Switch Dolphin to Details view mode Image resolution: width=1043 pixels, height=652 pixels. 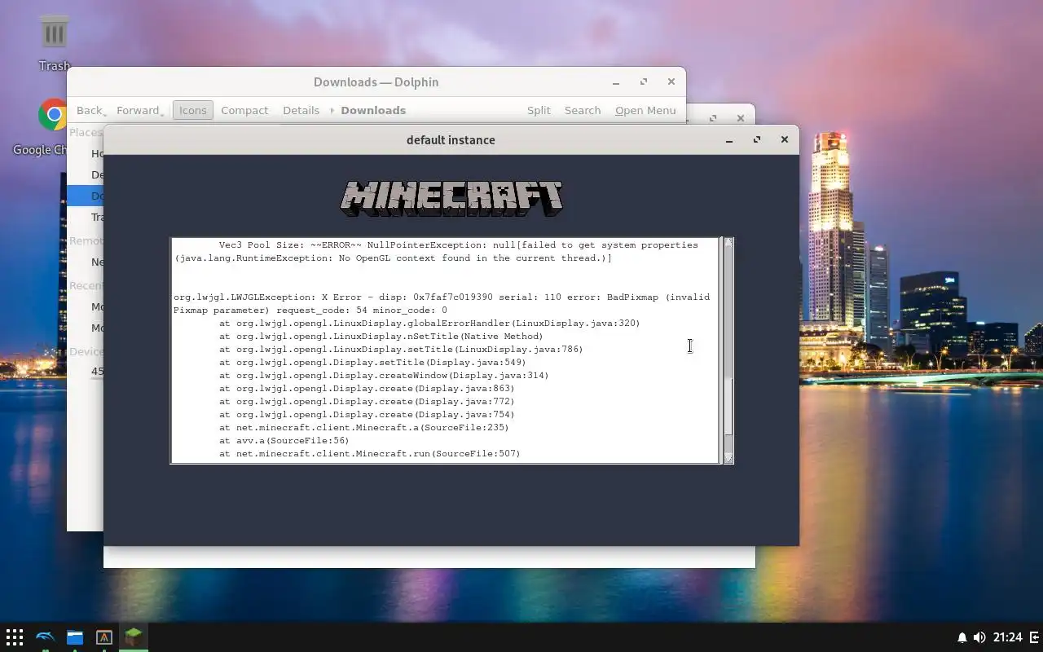coord(301,110)
